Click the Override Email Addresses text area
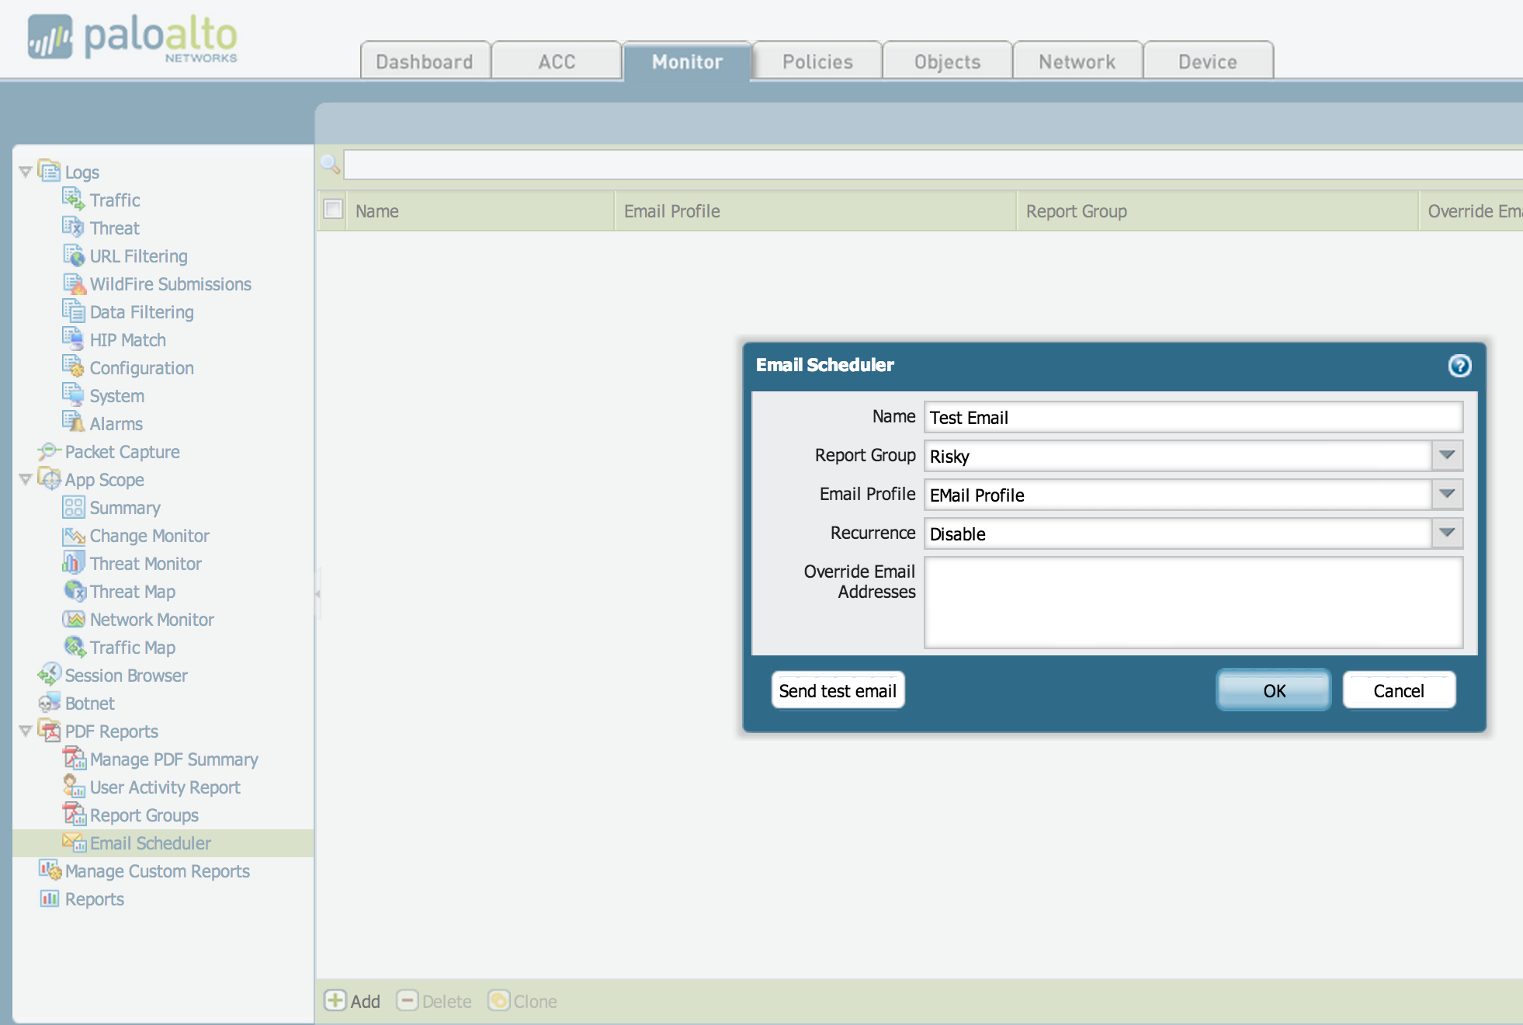 [x=1193, y=602]
